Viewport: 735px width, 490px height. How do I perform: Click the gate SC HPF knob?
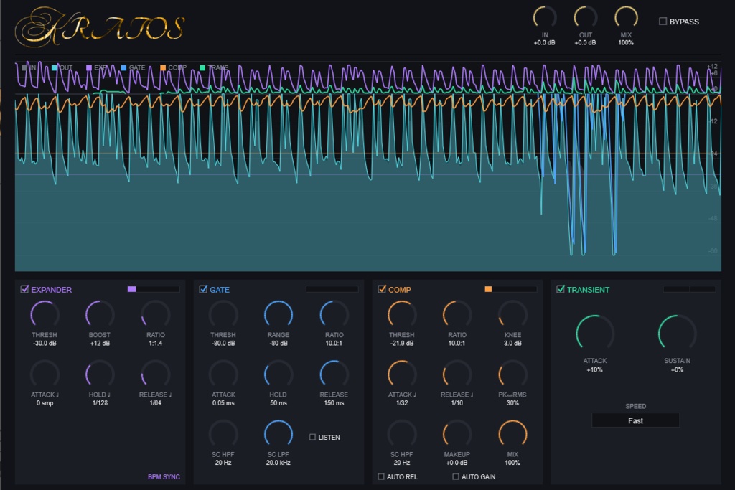(x=223, y=434)
